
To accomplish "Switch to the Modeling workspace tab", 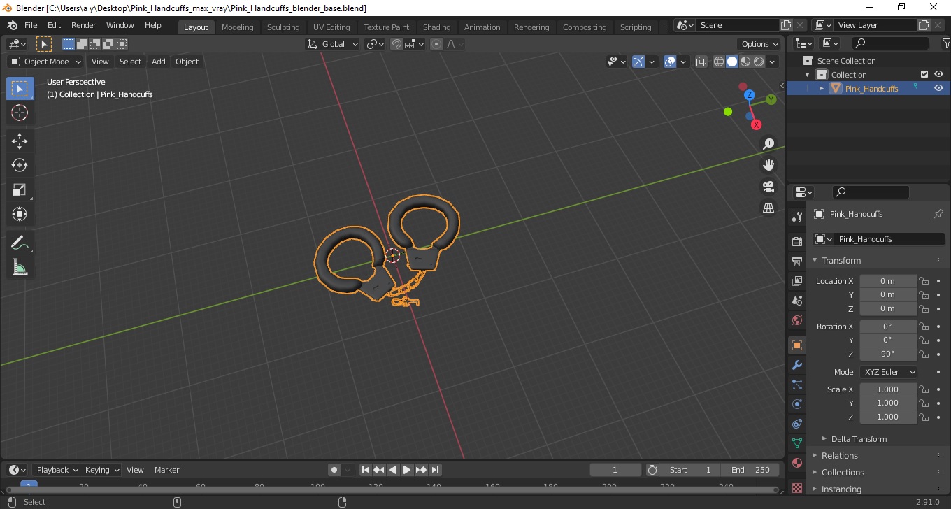I will pyautogui.click(x=238, y=27).
